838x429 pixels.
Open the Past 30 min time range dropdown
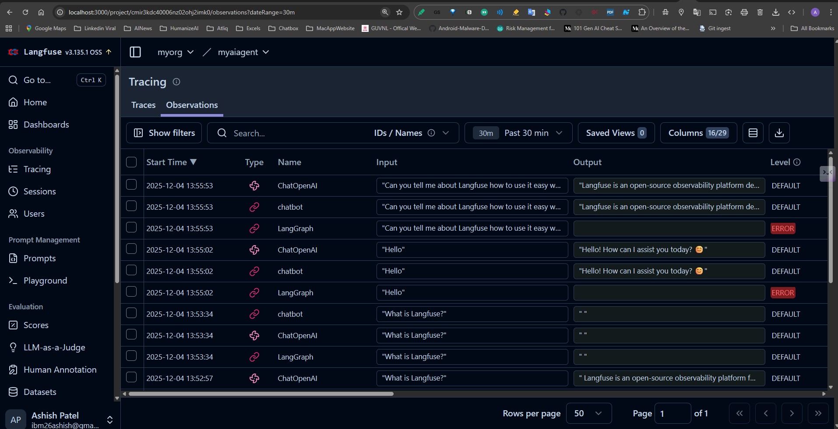click(x=518, y=133)
